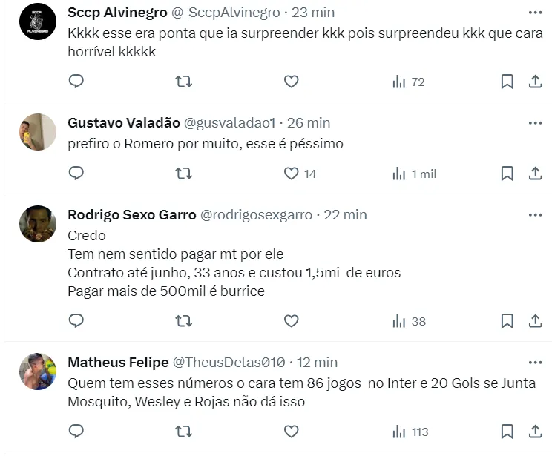Like Matheus Felipe's tweet
Viewport: 552px width, 456px height.
(292, 431)
